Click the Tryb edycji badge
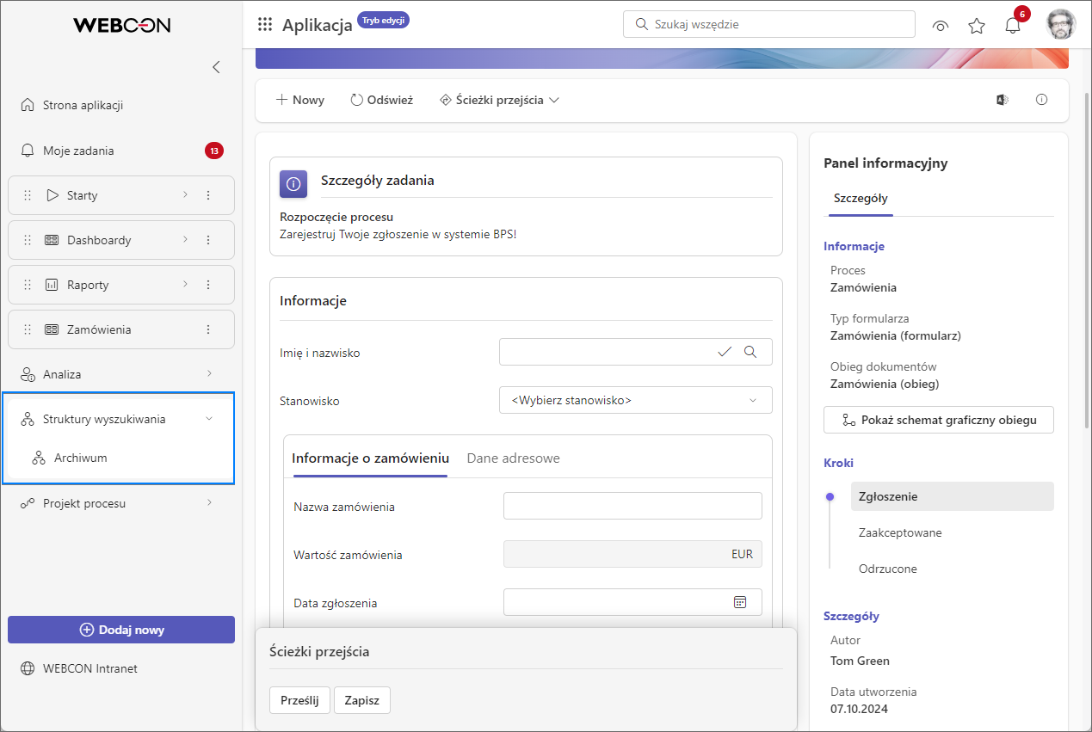Screen dimensions: 1092x732 coord(383,19)
